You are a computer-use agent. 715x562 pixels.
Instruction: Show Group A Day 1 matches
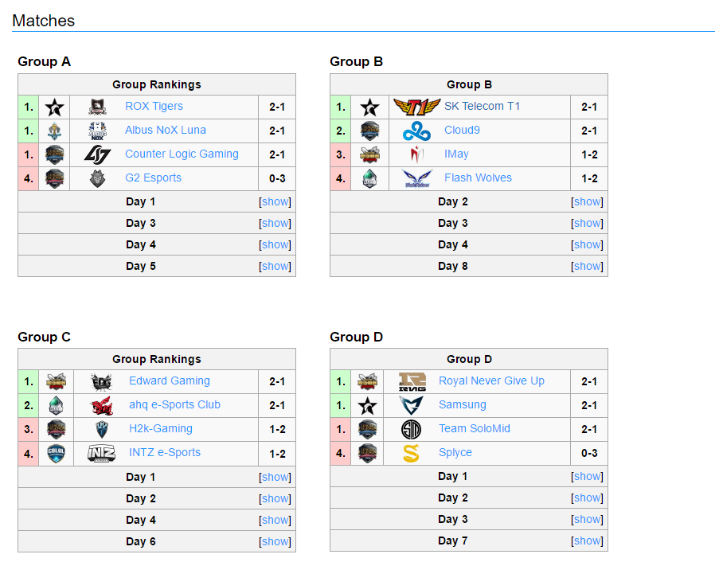[x=275, y=201]
